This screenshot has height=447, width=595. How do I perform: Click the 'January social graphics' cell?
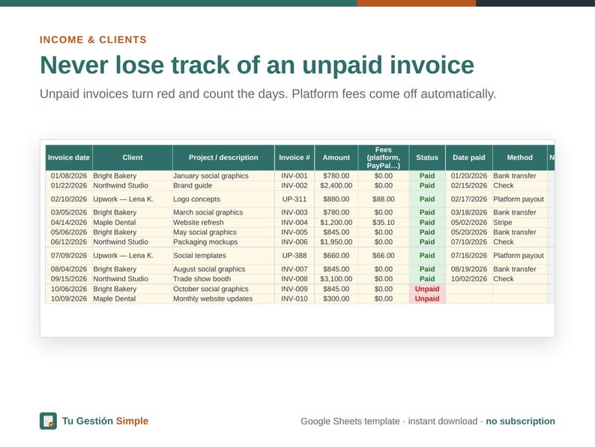tap(223, 175)
